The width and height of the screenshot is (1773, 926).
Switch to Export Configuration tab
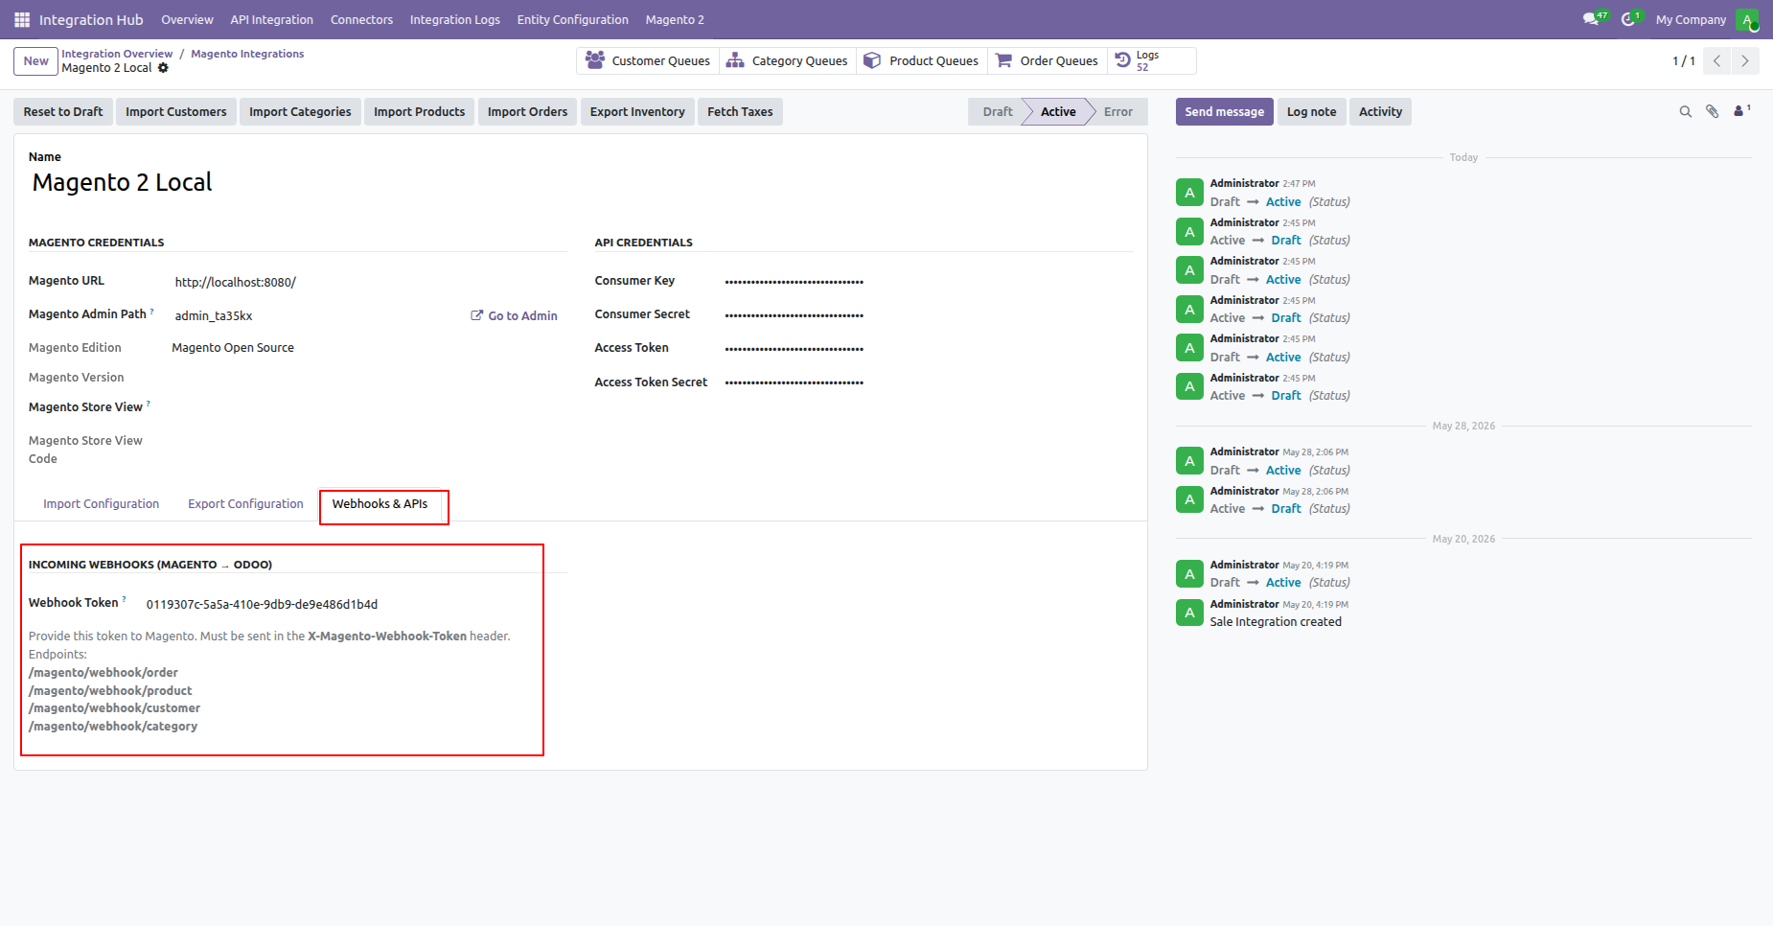tap(245, 504)
